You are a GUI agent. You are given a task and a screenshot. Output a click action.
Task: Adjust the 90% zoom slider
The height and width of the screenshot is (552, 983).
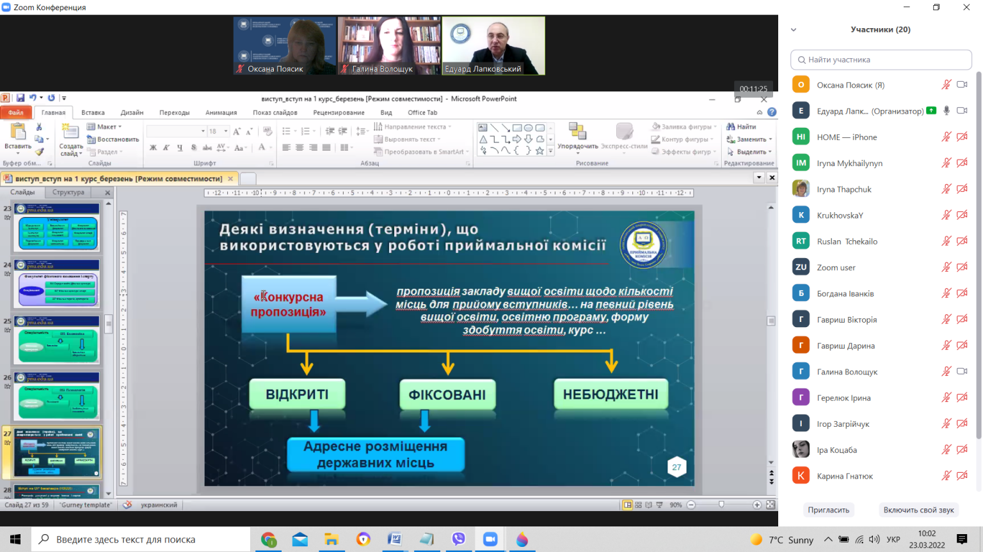[x=722, y=505]
